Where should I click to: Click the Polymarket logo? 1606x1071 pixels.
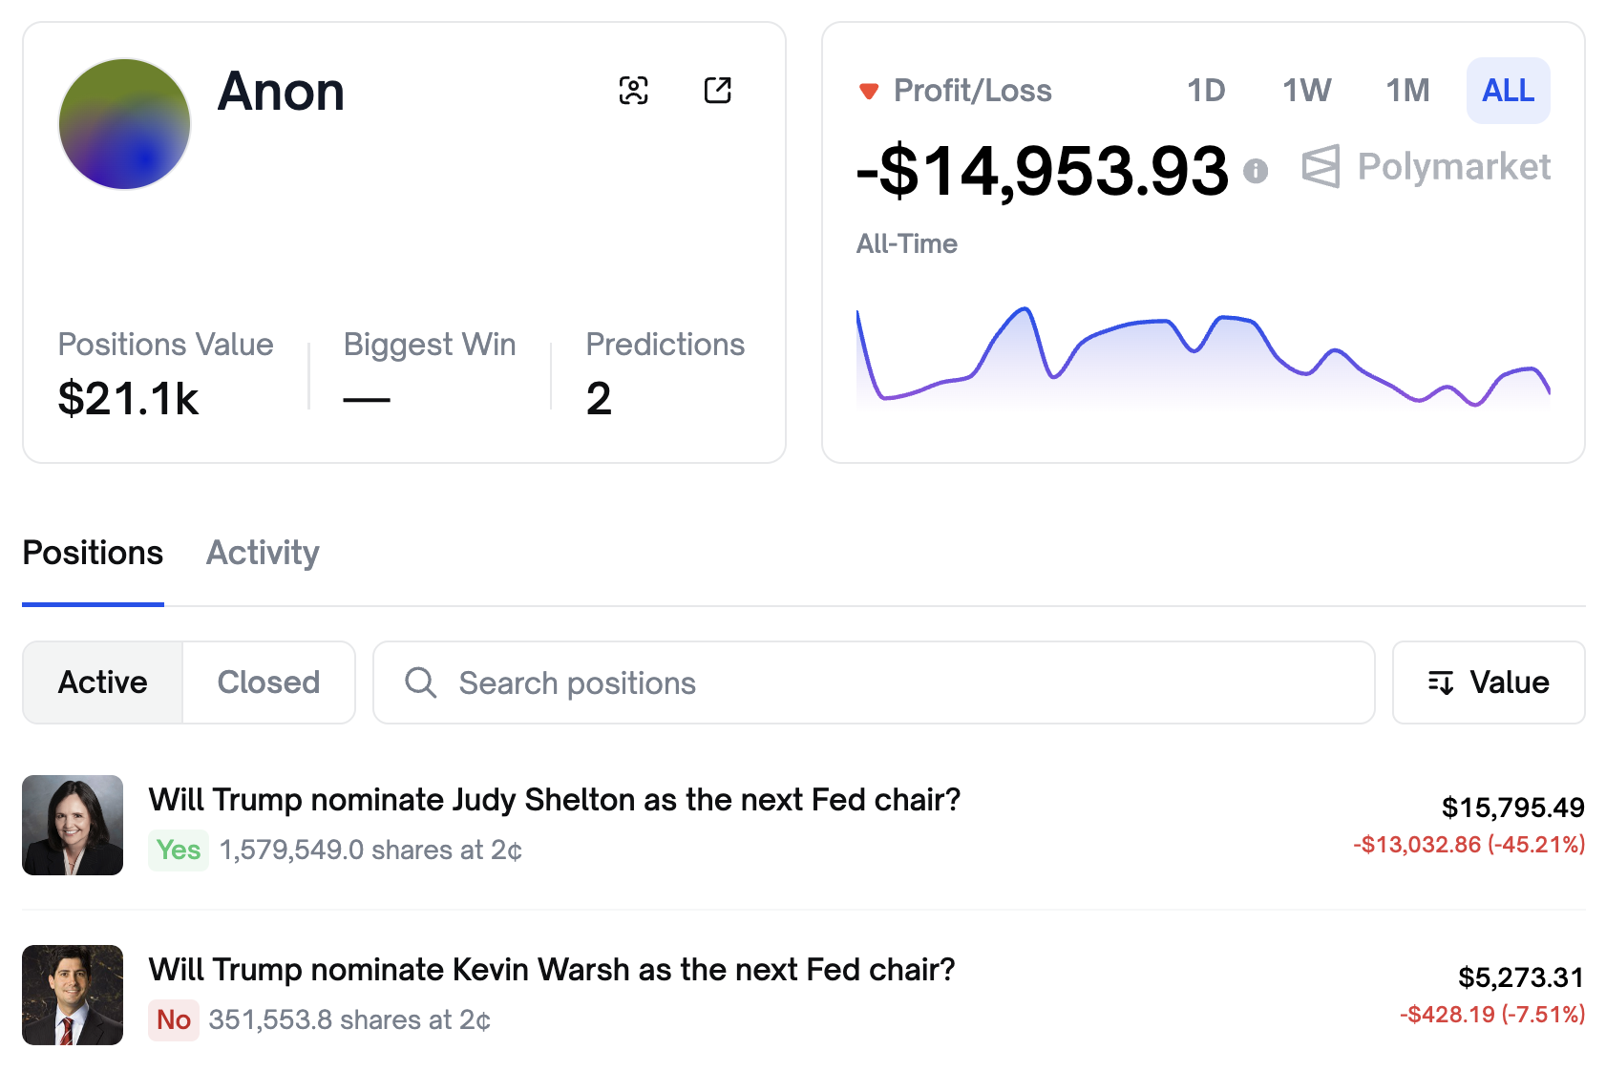[1426, 167]
